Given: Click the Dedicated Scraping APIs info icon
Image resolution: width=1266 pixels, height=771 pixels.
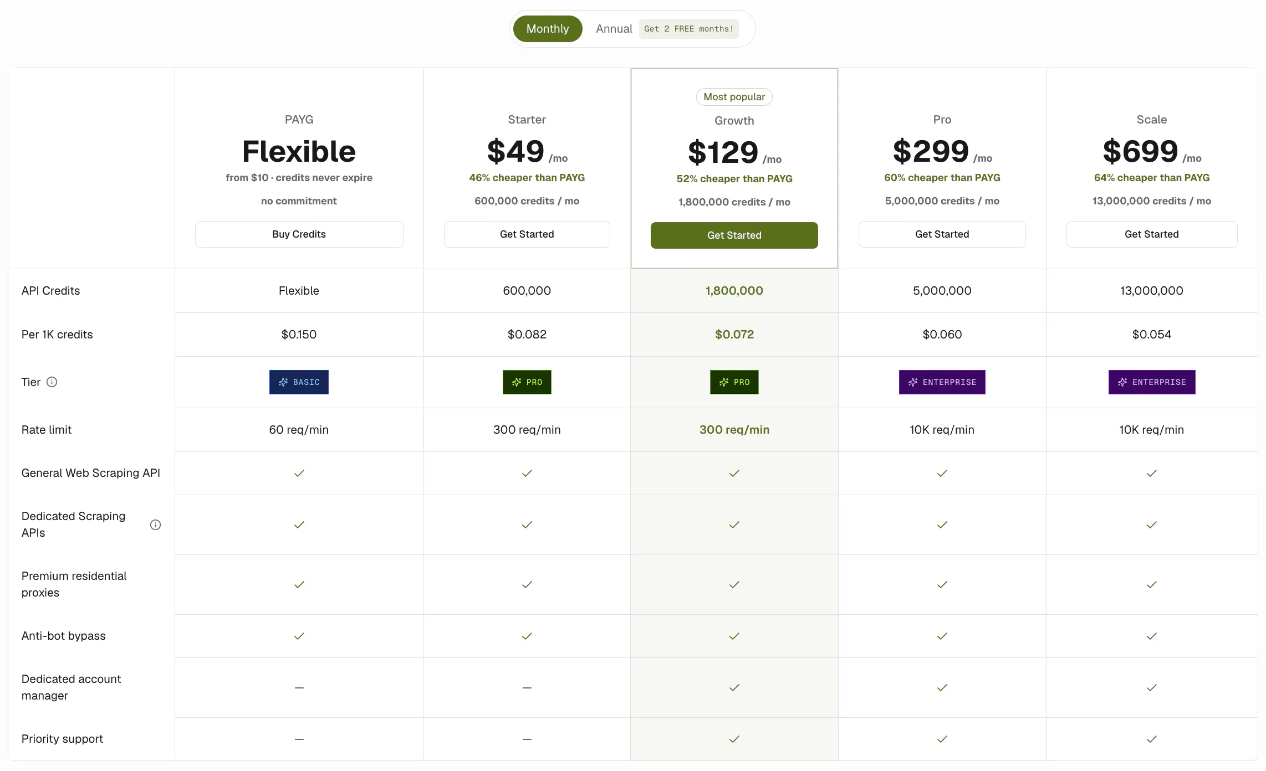Looking at the screenshot, I should pyautogui.click(x=155, y=525).
